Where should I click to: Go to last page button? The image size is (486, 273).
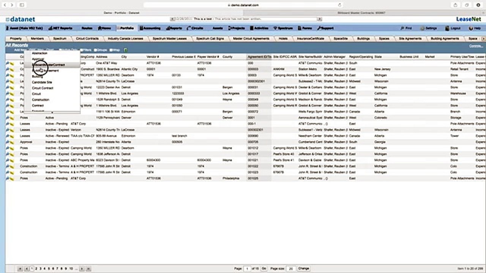[88, 268]
